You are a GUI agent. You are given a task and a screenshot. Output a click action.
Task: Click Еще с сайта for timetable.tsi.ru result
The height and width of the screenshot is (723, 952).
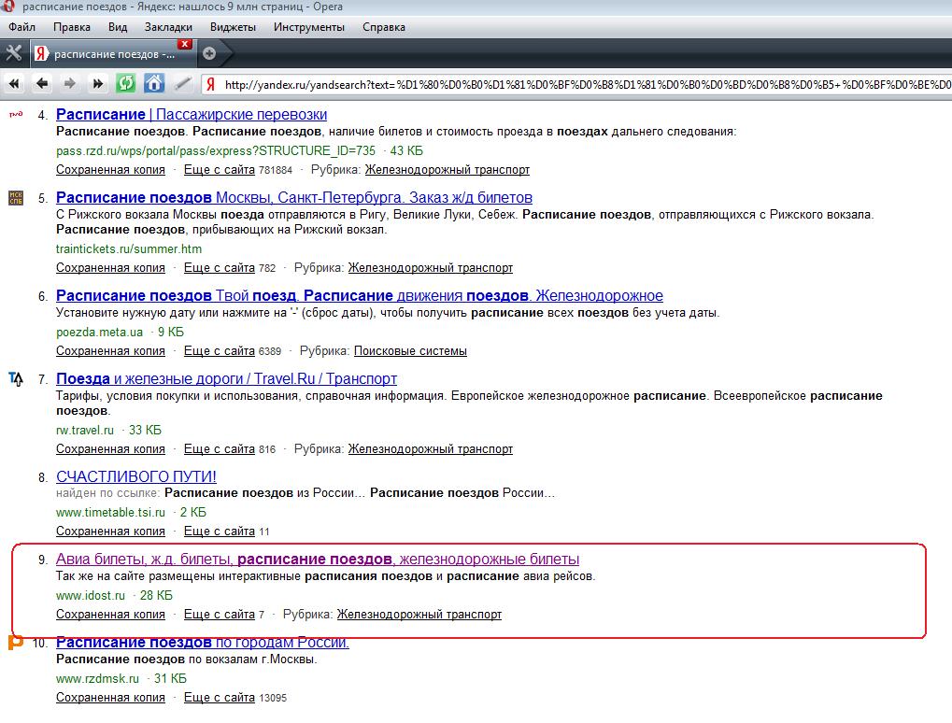(220, 532)
